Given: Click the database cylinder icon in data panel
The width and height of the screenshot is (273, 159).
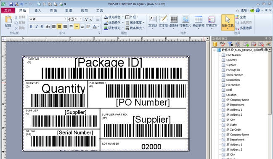Looking at the screenshot, I should [x=215, y=44].
